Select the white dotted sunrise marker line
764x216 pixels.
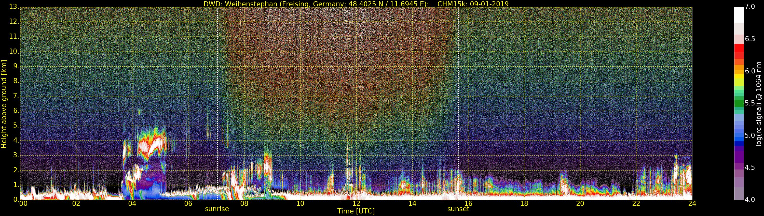tap(217, 104)
